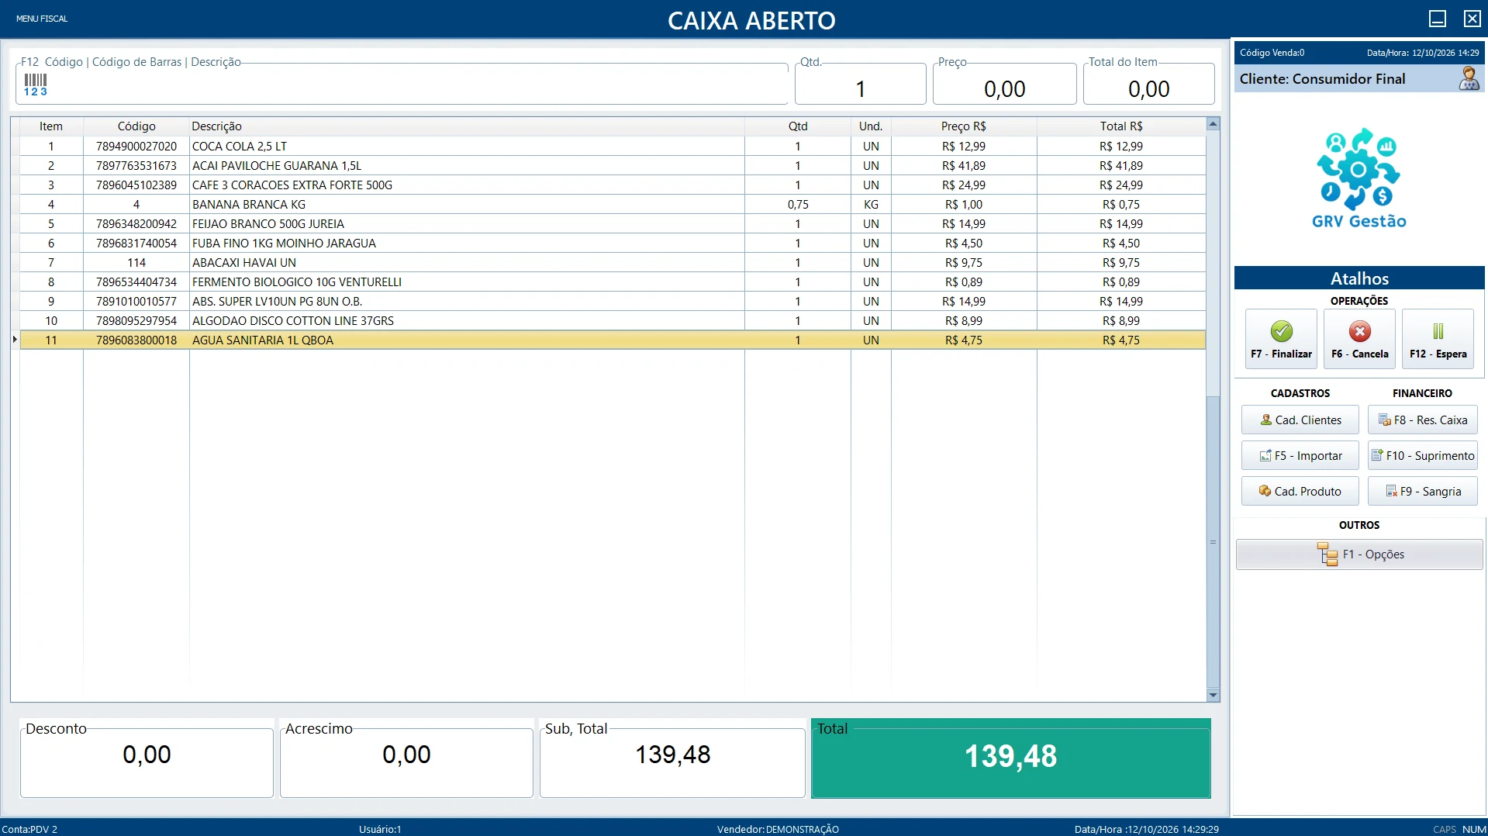Click the Qtd. quantity field
1488x836 pixels.
pyautogui.click(x=860, y=84)
